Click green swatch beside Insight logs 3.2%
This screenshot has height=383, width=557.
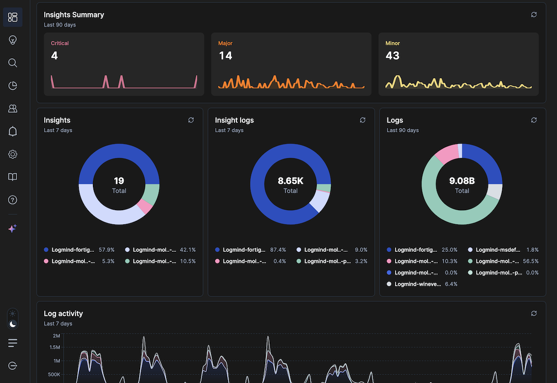pos(299,261)
